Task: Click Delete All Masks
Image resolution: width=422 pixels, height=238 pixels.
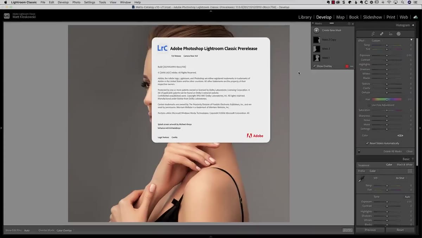Action: click(392, 151)
